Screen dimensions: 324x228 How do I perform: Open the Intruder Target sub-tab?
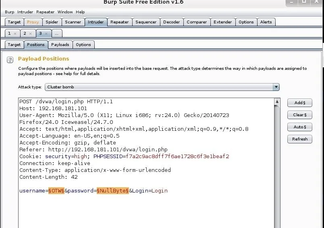coord(14,44)
